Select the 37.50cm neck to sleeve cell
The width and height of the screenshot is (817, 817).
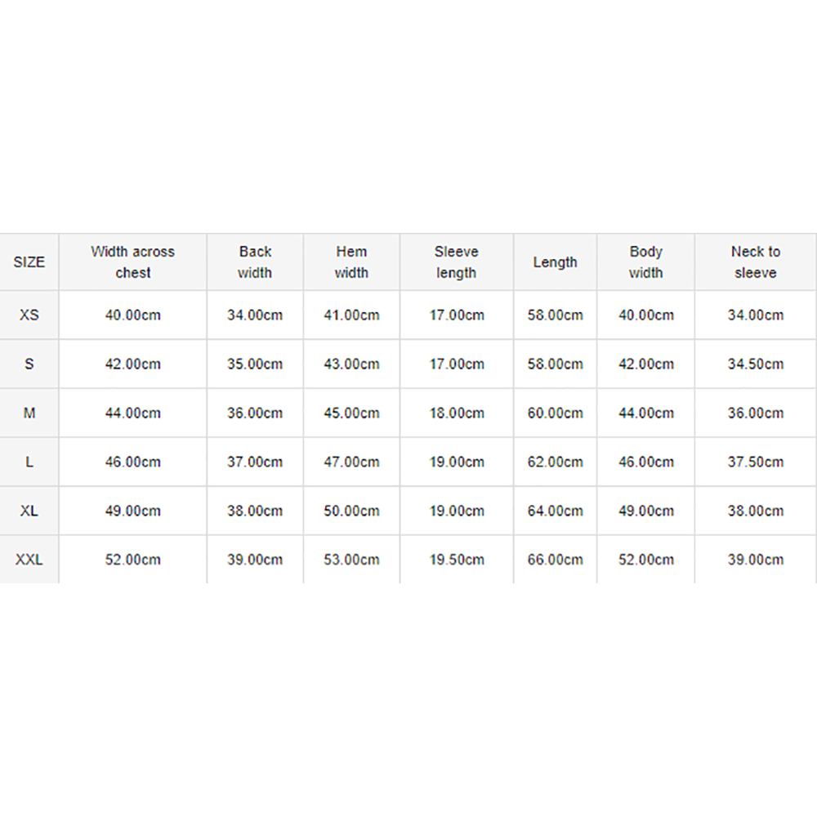coord(756,462)
